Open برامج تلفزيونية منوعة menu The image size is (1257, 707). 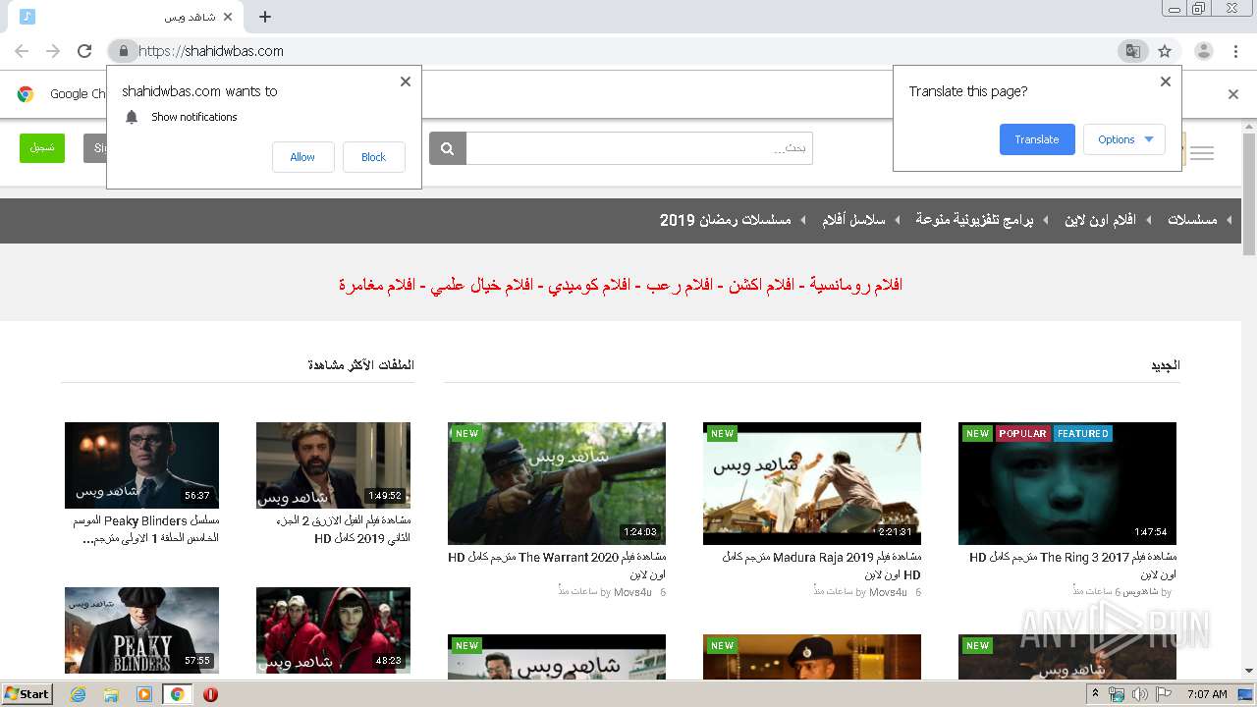point(974,220)
